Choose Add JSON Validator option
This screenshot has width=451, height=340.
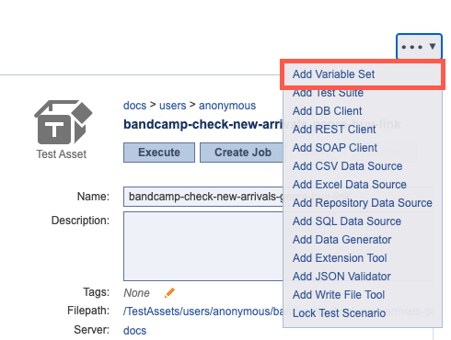point(341,277)
